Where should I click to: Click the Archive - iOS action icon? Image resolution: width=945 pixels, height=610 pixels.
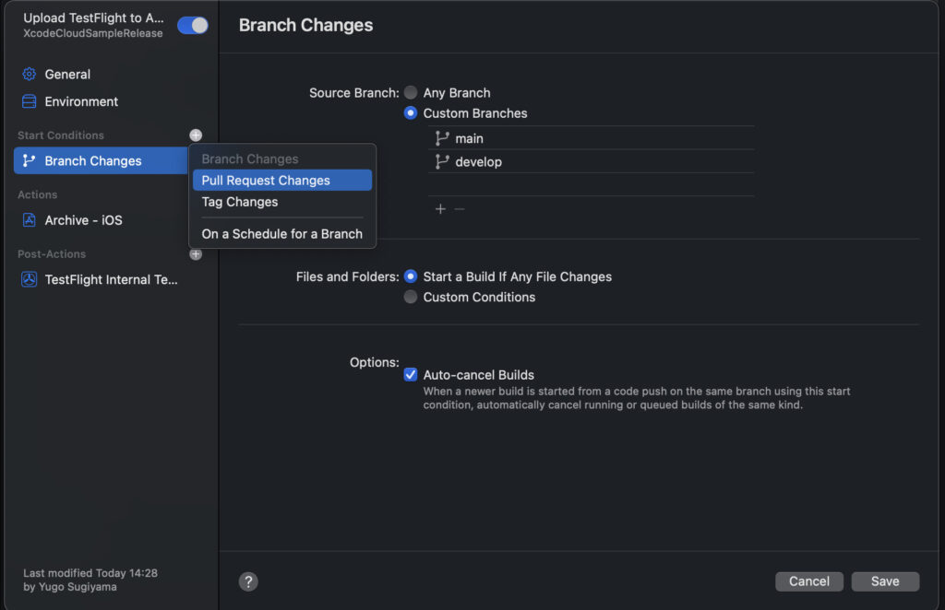pyautogui.click(x=29, y=219)
